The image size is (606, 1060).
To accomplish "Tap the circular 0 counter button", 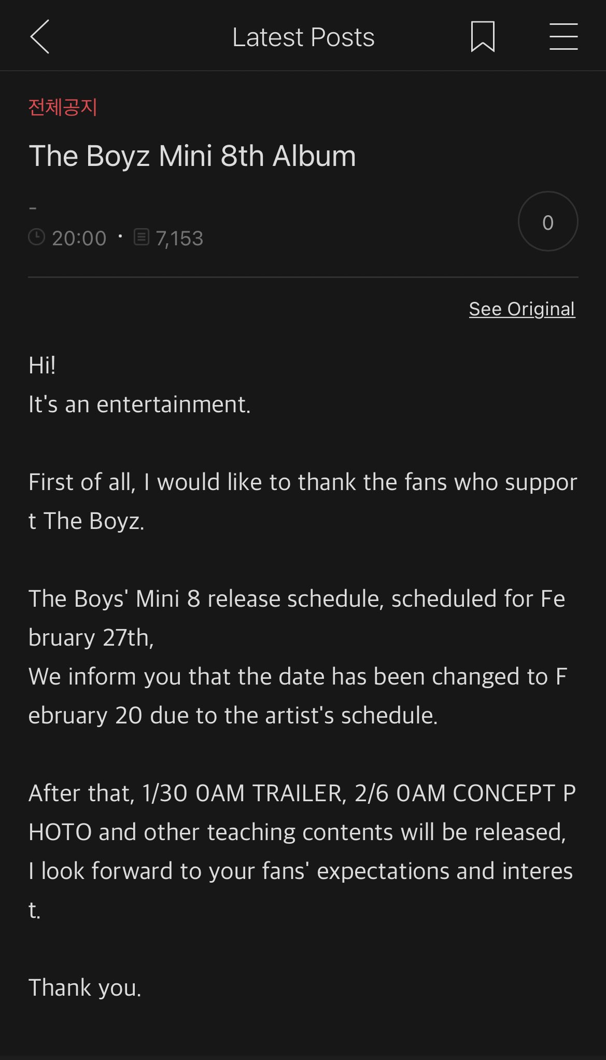I will 547,222.
